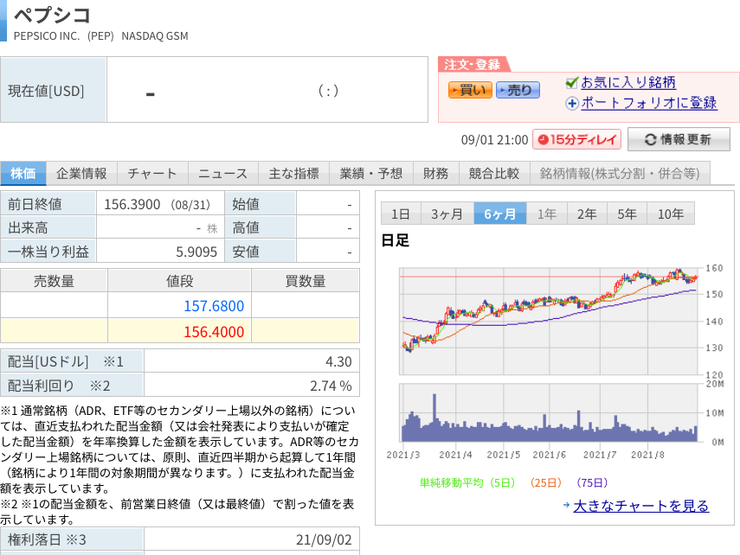Image resolution: width=740 pixels, height=555 pixels.
Task: Click the blue 売り sell button
Action: tap(518, 90)
